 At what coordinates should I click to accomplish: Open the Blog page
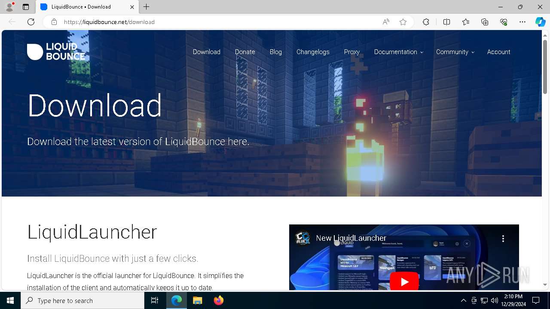276,52
